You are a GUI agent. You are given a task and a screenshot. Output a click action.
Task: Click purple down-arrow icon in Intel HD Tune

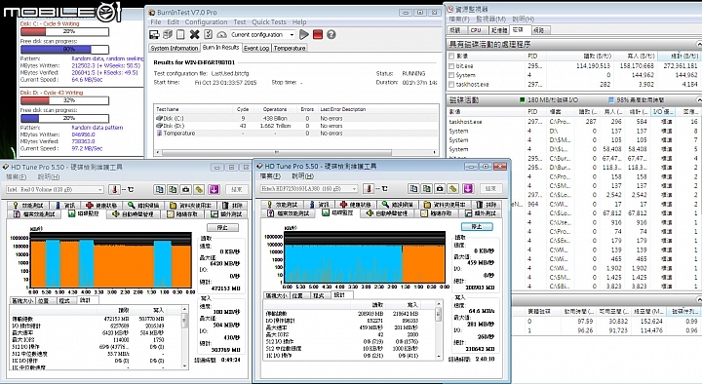point(214,189)
